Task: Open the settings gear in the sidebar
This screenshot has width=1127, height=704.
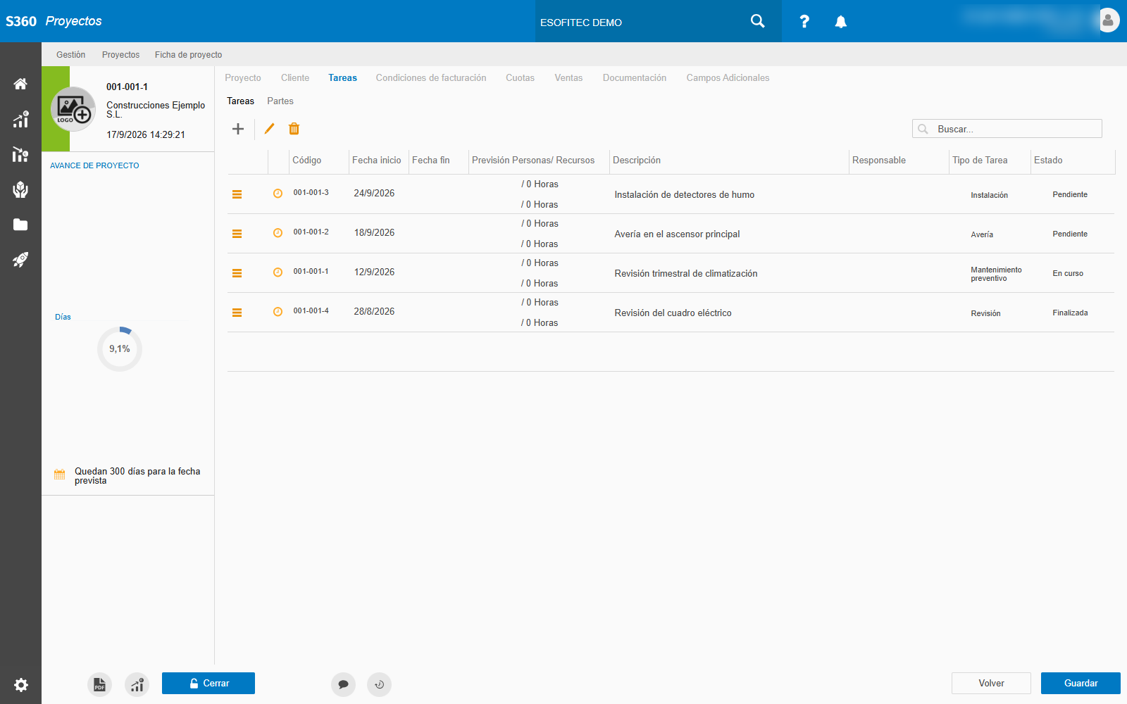Action: 21,685
